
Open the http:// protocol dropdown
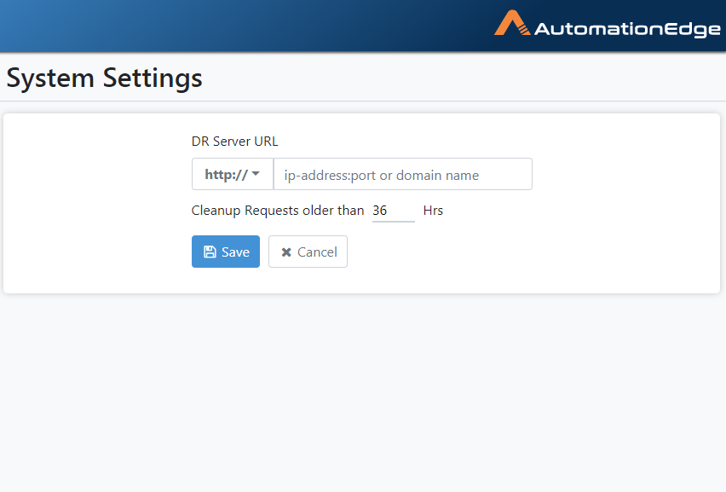tap(233, 174)
